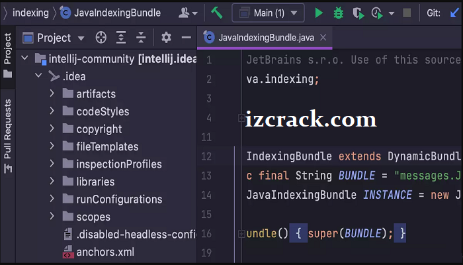Collapse the .idea folder
Screen dimensions: 463x265
(x=38, y=76)
